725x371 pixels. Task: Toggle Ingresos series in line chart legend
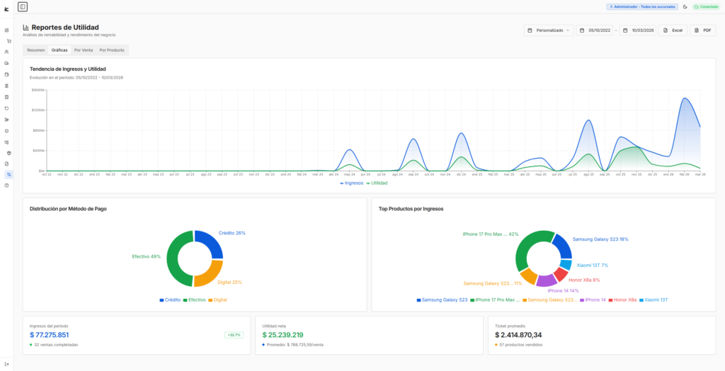[x=353, y=183]
